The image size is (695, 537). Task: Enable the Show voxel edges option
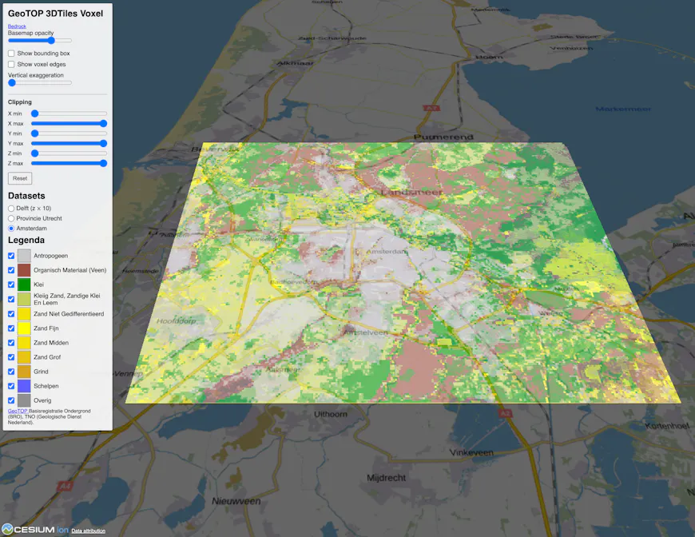pos(10,64)
